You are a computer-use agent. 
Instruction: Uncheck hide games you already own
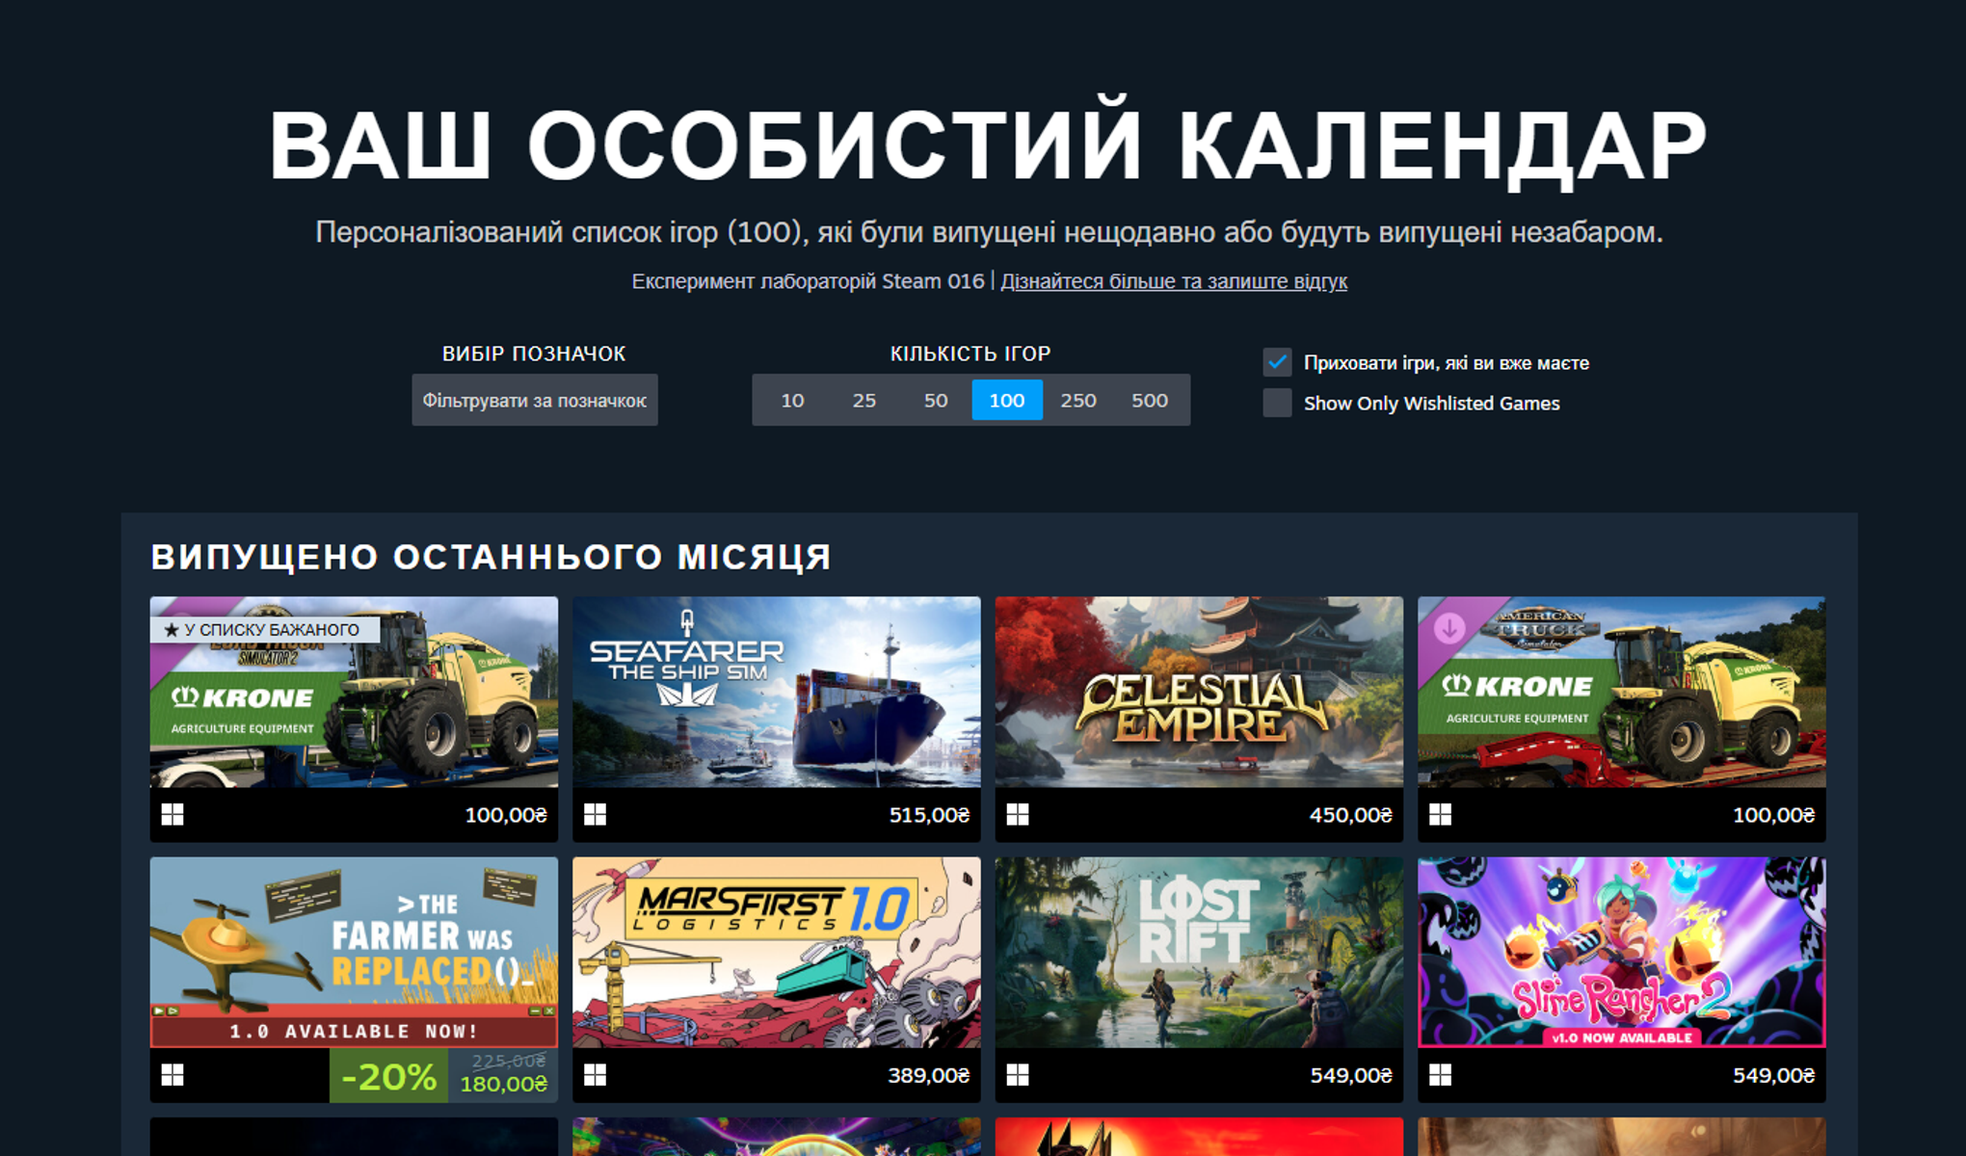[x=1278, y=362]
